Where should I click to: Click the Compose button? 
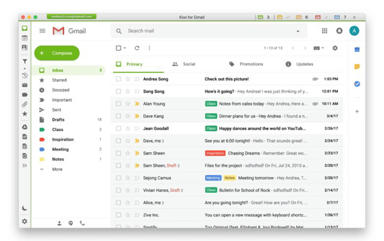(57, 53)
